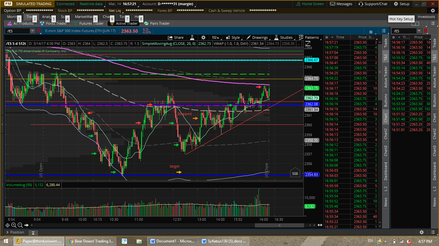Click the zoom in magnifier below chart
Image resolution: width=439 pixels, height=246 pixels.
14,225
